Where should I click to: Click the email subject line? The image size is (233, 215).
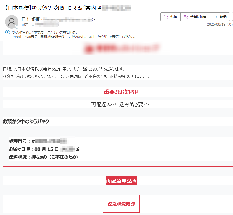tap(68, 8)
